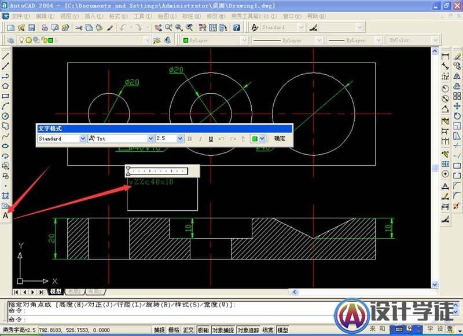Open the first ByLayer linetype dropdown
The image size is (463, 336).
[319, 40]
